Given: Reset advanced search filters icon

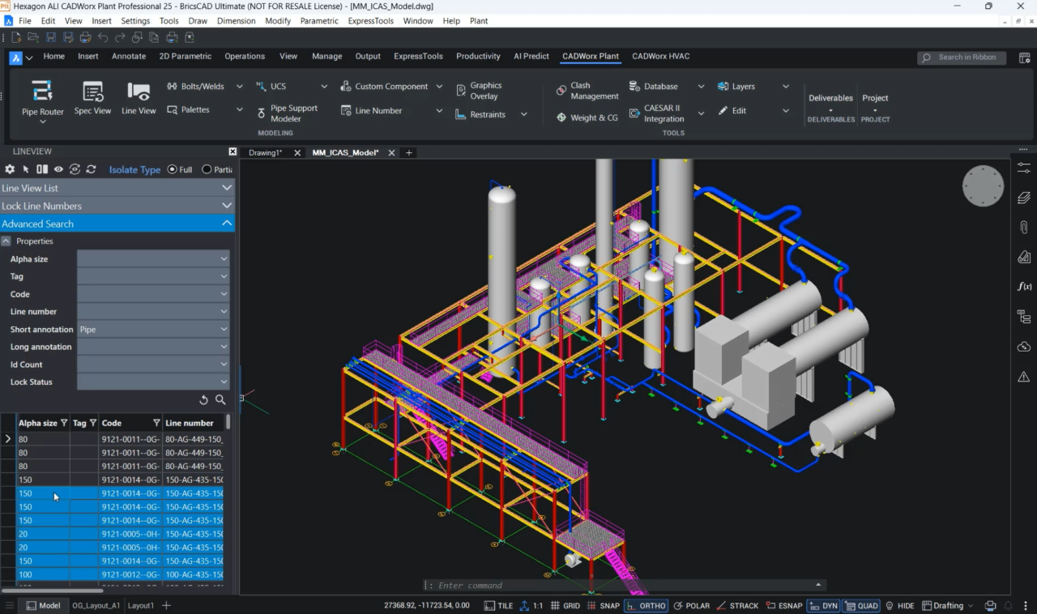Looking at the screenshot, I should click(x=204, y=400).
